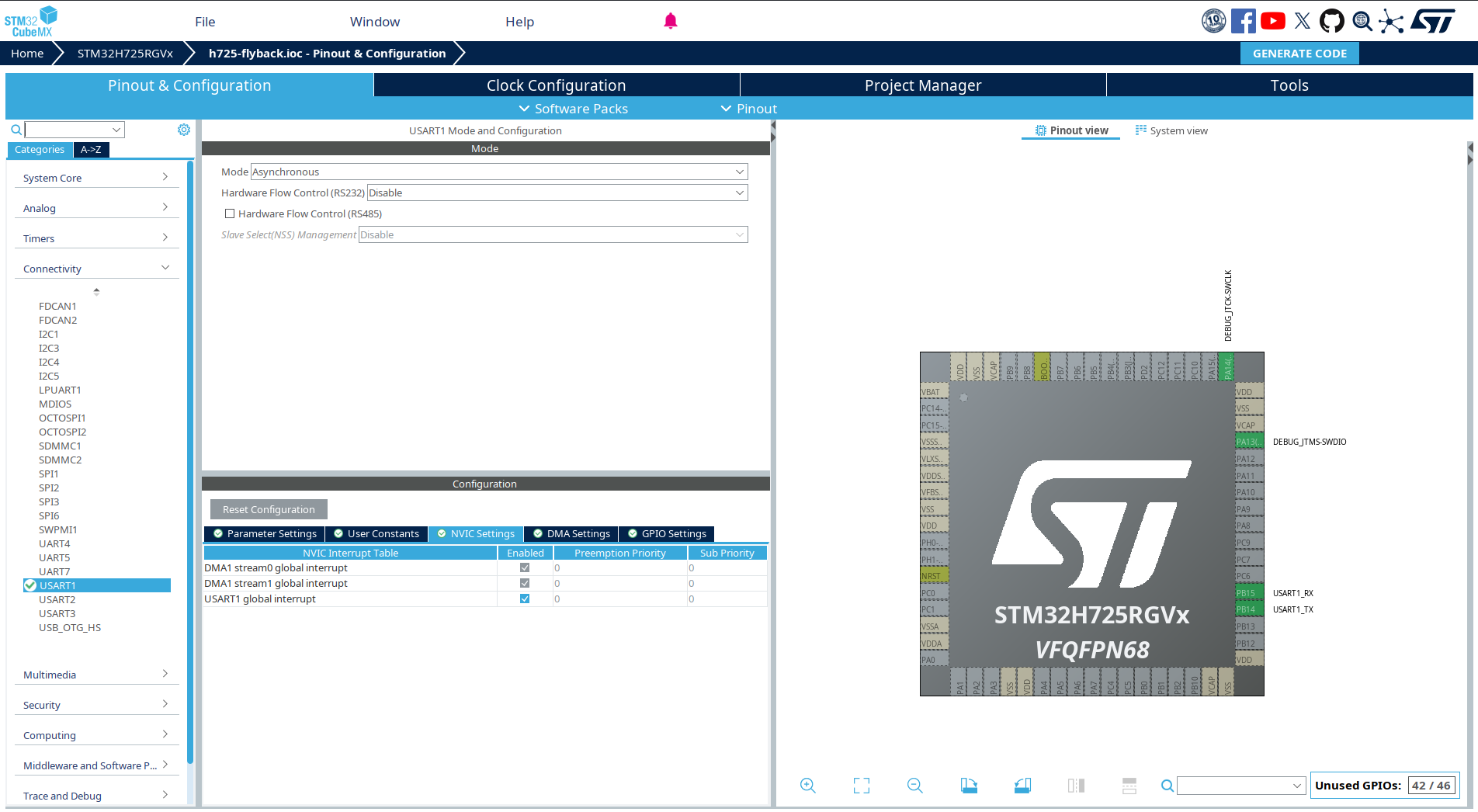Open the notification bell

pos(670,21)
